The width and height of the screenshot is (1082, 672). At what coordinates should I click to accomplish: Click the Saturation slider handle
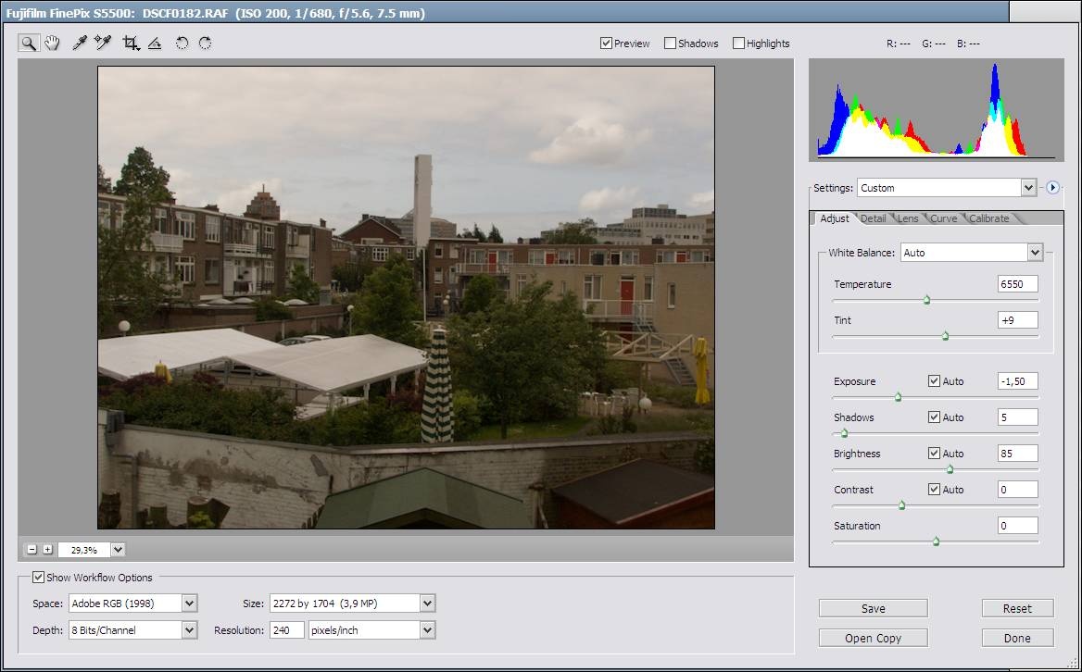(x=936, y=541)
